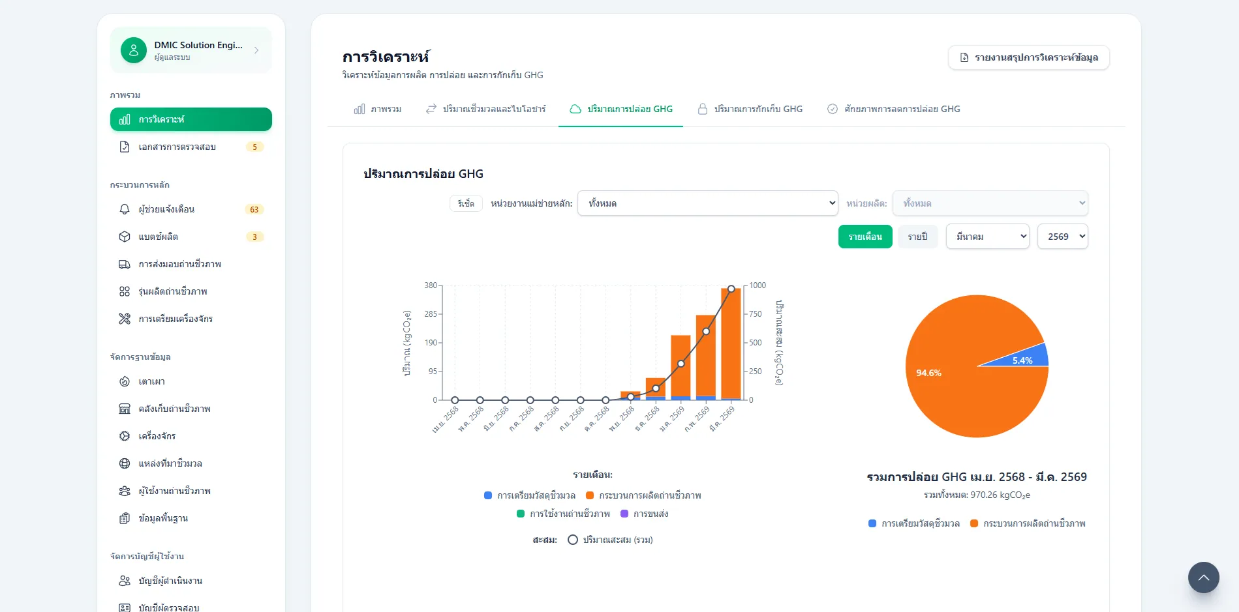Click the แบตช์ผลิต box icon
This screenshot has width=1239, height=612.
click(x=125, y=237)
